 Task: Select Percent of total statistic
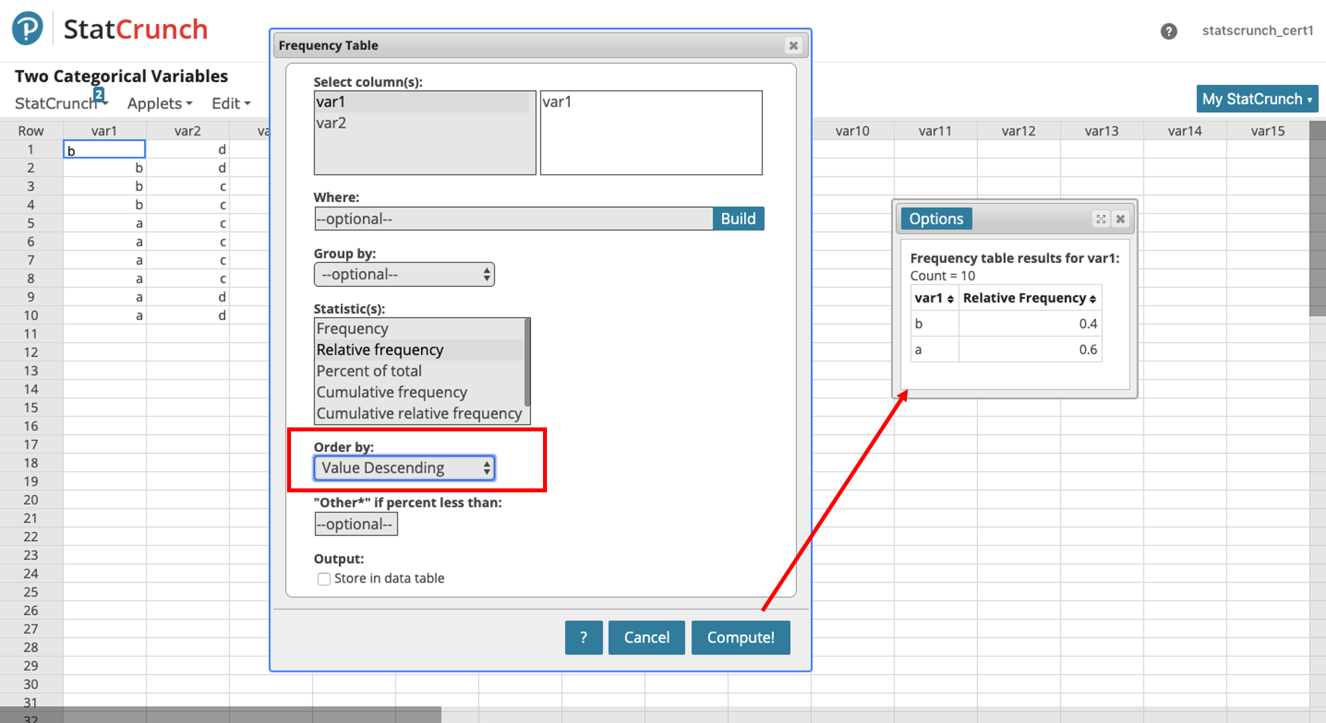pos(369,371)
